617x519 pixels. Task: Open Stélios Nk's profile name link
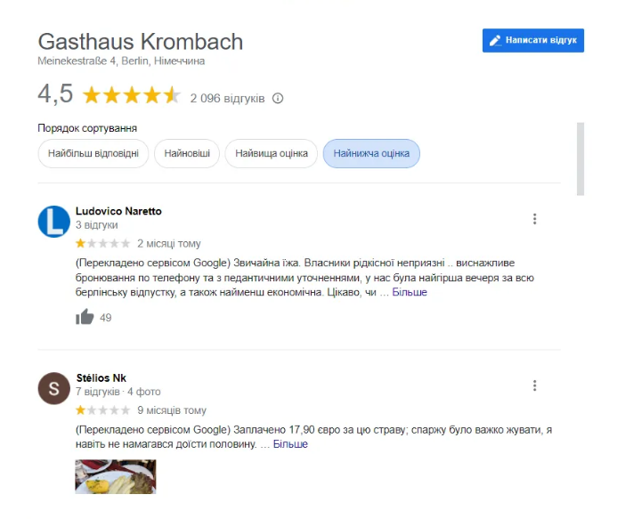(x=101, y=378)
